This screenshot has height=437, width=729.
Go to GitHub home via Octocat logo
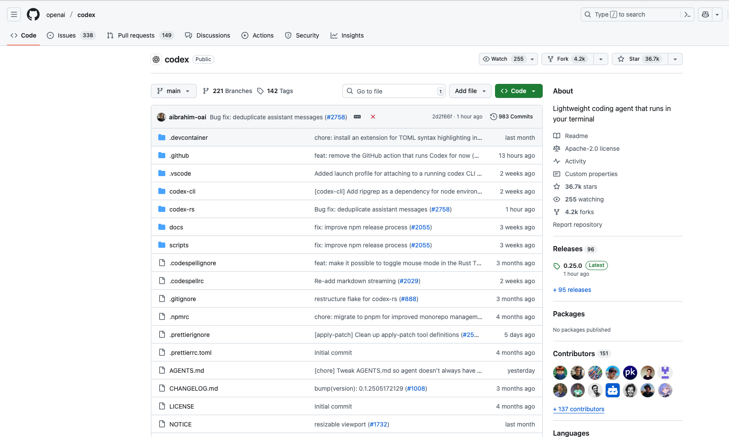click(x=33, y=14)
